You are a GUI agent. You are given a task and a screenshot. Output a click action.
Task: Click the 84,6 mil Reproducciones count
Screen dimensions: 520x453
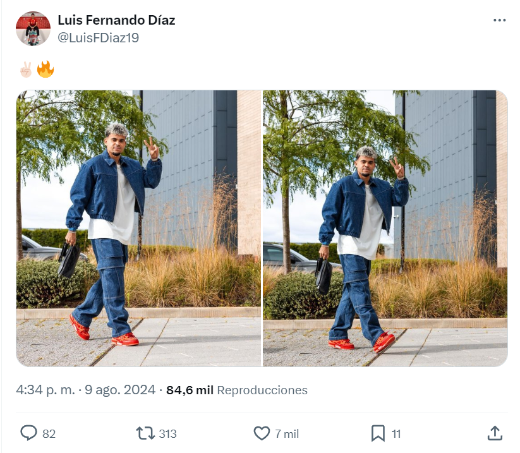coord(237,390)
